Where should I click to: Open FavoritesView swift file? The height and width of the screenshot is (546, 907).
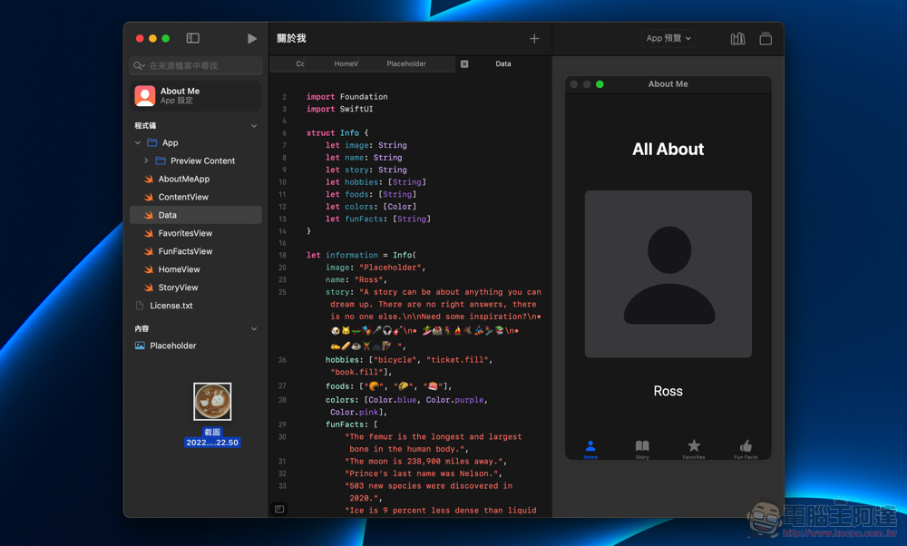pyautogui.click(x=196, y=233)
